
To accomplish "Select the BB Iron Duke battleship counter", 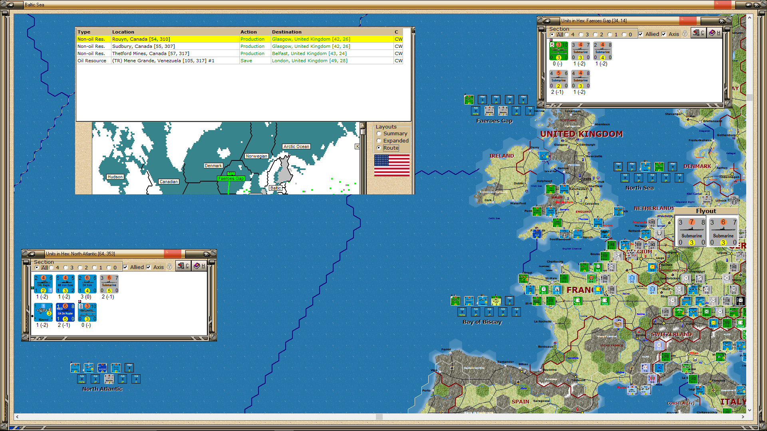I will pyautogui.click(x=64, y=284).
